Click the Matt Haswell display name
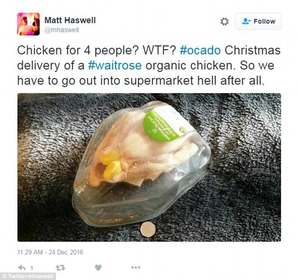This screenshot has width=298, height=280. (x=70, y=20)
